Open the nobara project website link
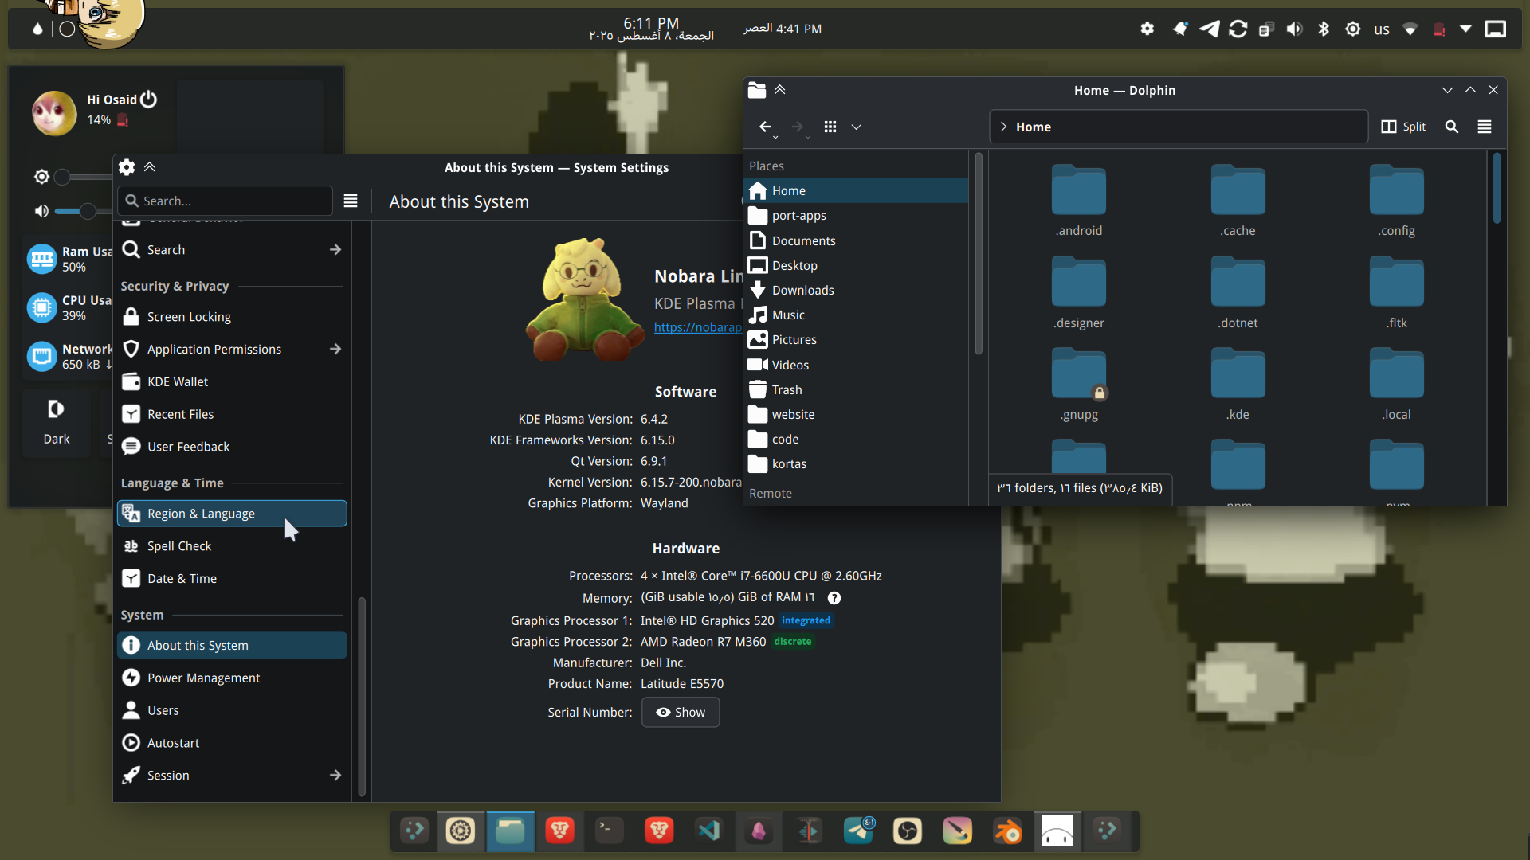1530x860 pixels. point(698,327)
